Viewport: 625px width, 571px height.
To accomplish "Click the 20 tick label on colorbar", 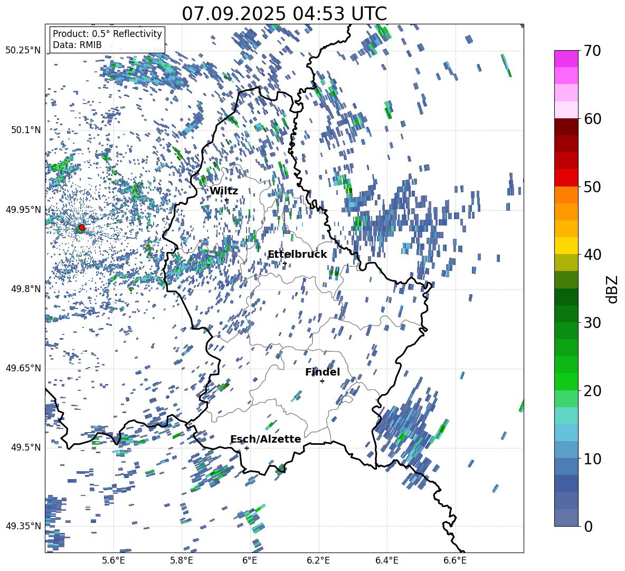I will (592, 390).
